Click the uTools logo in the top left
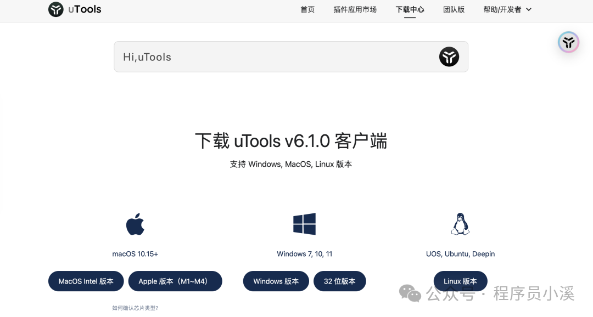Image resolution: width=593 pixels, height=317 pixels. (x=74, y=9)
